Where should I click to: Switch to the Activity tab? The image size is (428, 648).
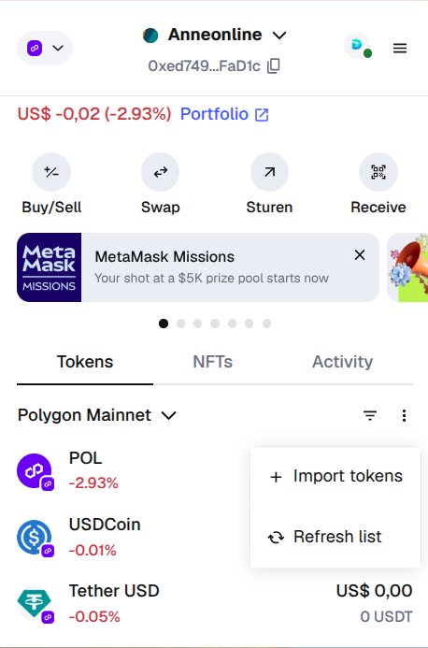point(342,362)
